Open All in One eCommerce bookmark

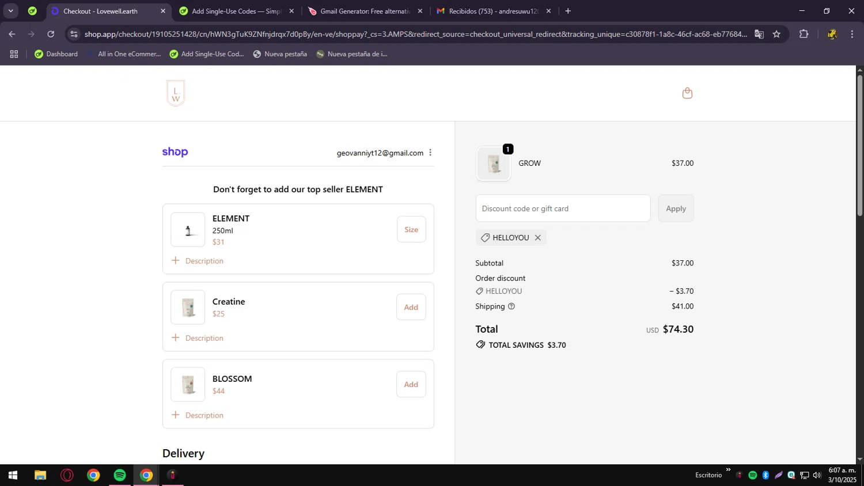point(124,54)
